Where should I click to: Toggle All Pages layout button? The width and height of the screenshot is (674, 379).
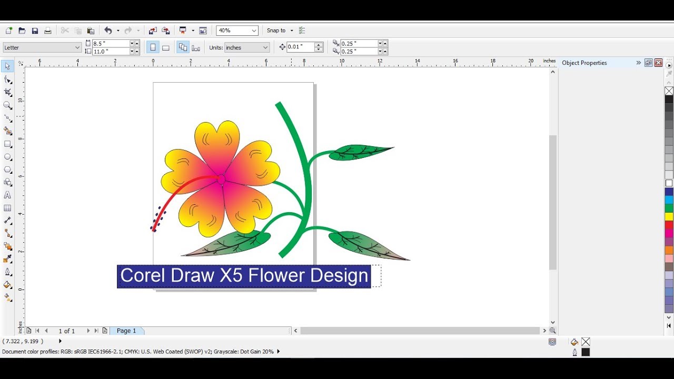click(x=183, y=47)
